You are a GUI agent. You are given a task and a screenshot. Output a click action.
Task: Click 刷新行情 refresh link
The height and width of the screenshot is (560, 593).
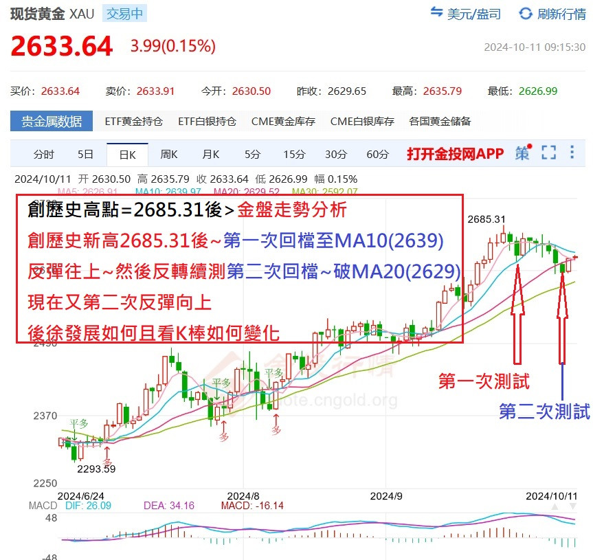pos(561,14)
